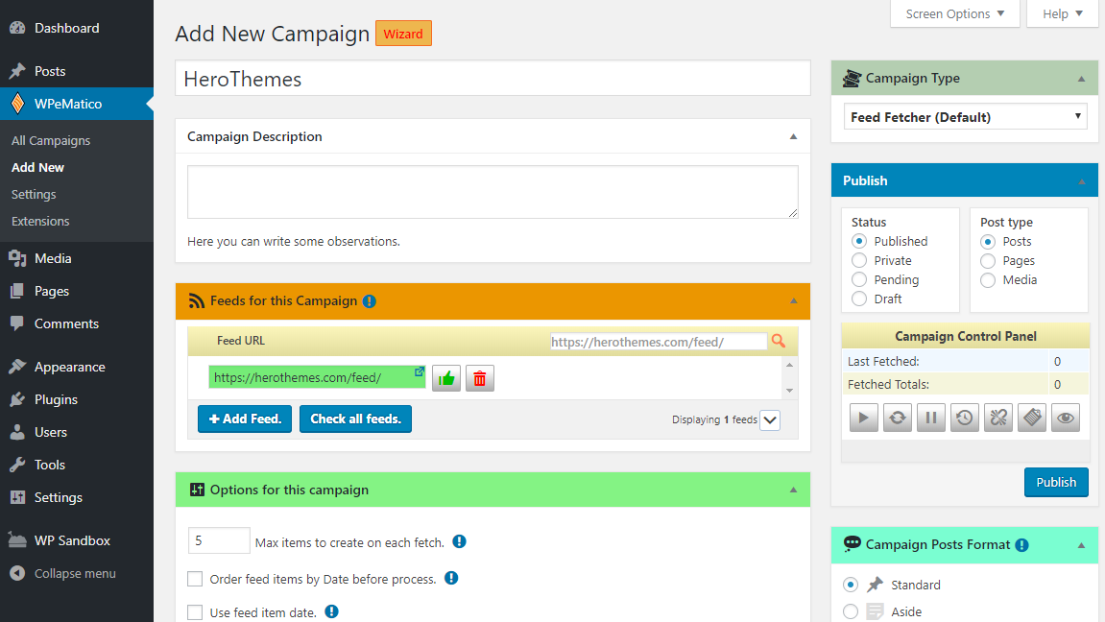This screenshot has height=622, width=1105.
Task: Click the refresh icon in Campaign Control Panel
Action: coord(897,417)
